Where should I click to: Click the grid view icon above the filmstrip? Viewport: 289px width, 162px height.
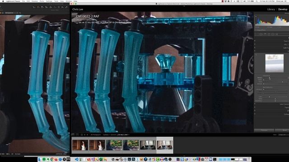coord(82,135)
